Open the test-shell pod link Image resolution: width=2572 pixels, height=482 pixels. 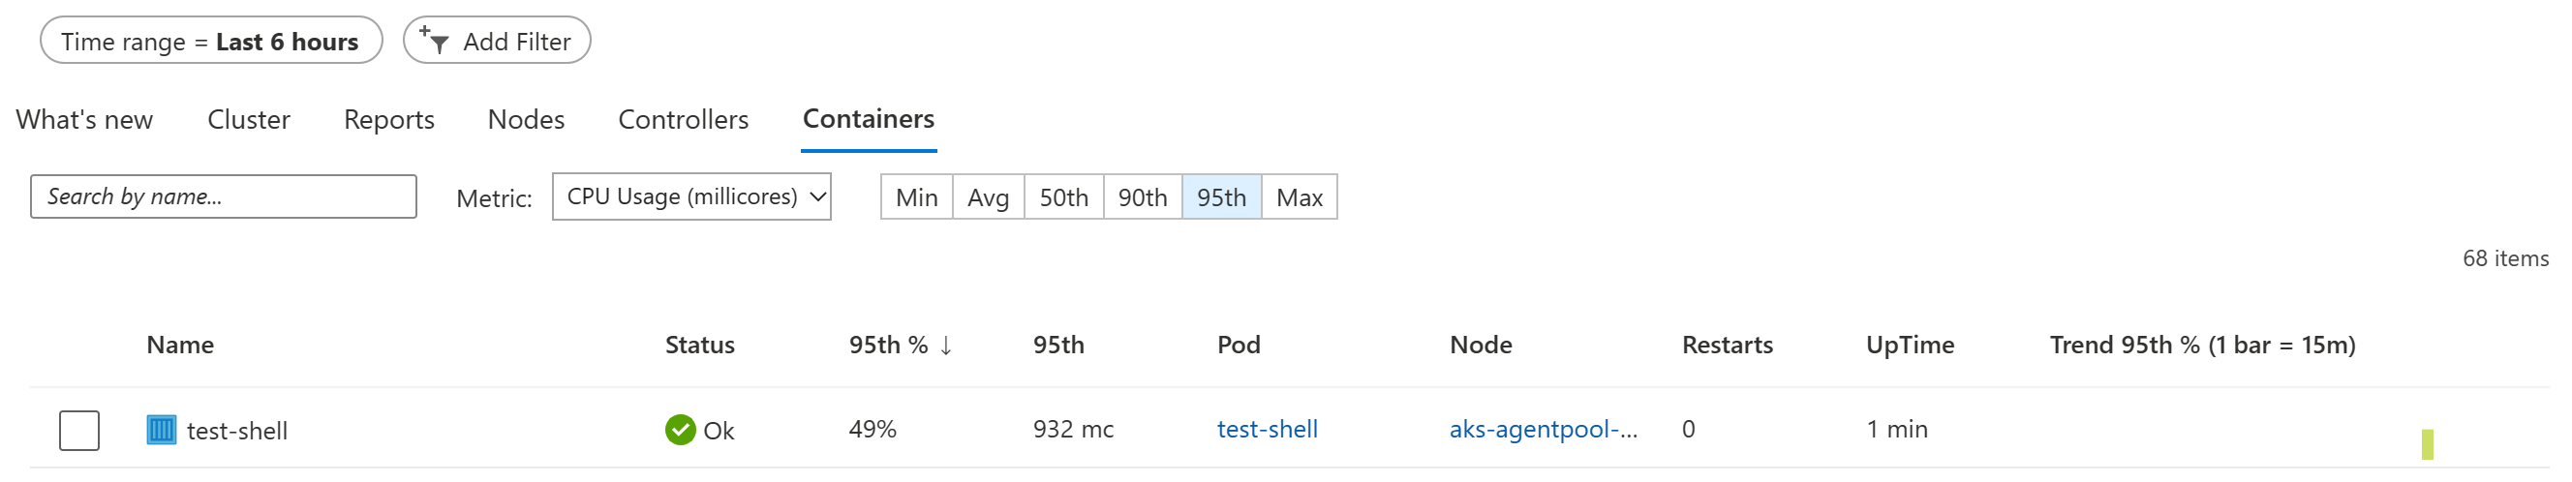[1267, 429]
